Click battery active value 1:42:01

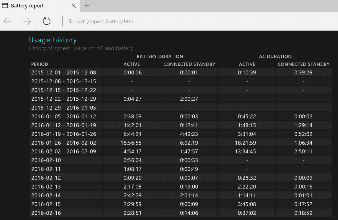pos(133,125)
